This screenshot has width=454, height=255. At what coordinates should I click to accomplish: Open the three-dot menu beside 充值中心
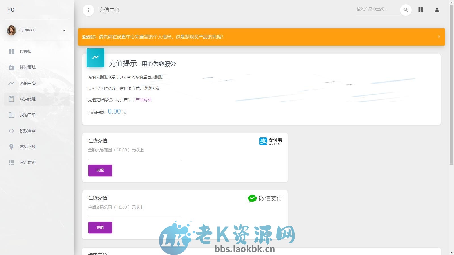(x=88, y=10)
